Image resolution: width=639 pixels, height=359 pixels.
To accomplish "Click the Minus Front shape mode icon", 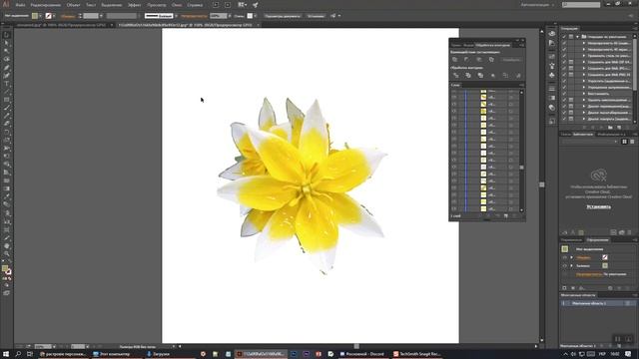I will (467, 60).
